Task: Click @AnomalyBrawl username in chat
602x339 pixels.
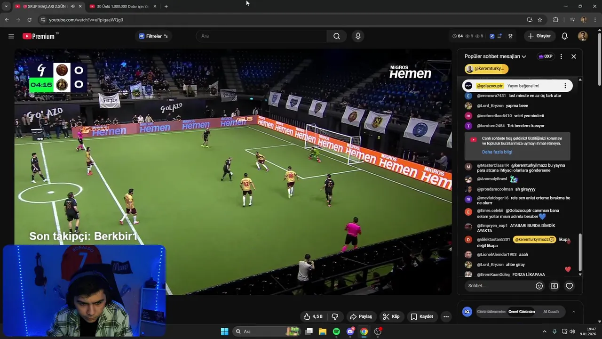Action: pyautogui.click(x=492, y=179)
